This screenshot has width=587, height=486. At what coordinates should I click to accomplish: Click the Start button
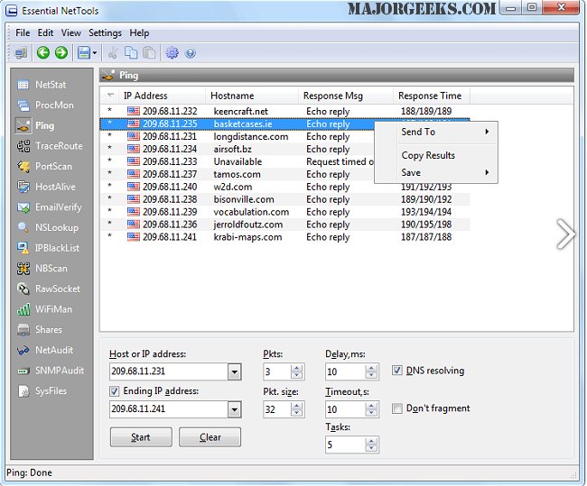tap(141, 437)
